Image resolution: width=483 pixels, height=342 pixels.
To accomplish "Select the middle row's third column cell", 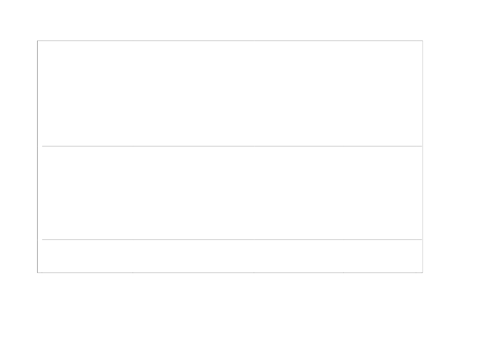I will click(298, 193).
